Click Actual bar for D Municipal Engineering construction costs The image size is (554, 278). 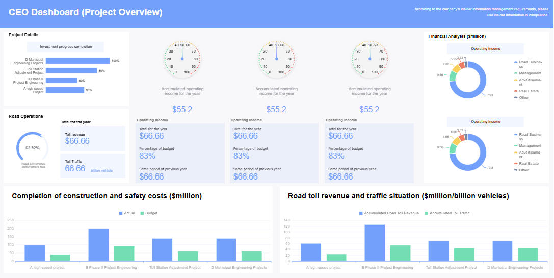226,250
